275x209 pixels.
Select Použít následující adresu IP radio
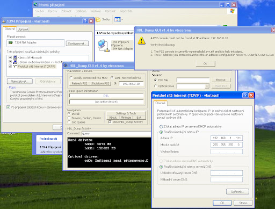click(x=161, y=132)
